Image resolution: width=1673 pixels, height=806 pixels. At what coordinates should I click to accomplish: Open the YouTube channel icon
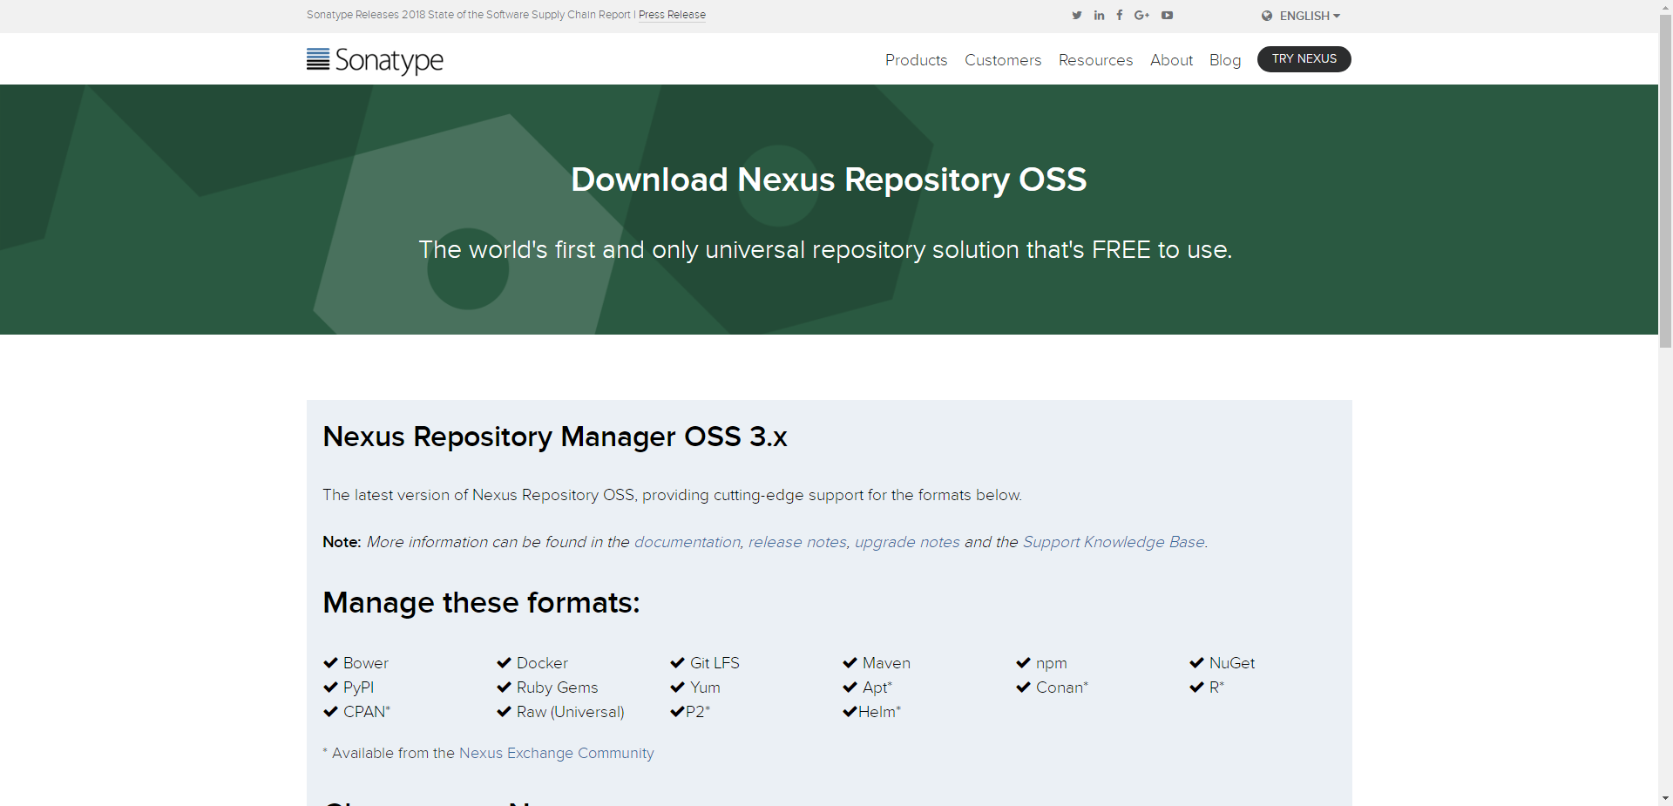click(x=1168, y=16)
